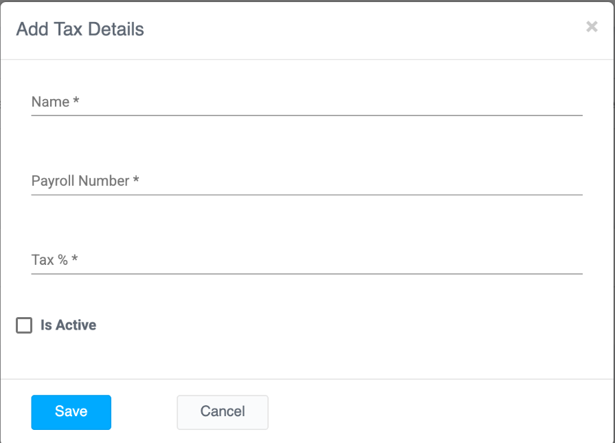Click the Add Tax Details title

coord(80,30)
